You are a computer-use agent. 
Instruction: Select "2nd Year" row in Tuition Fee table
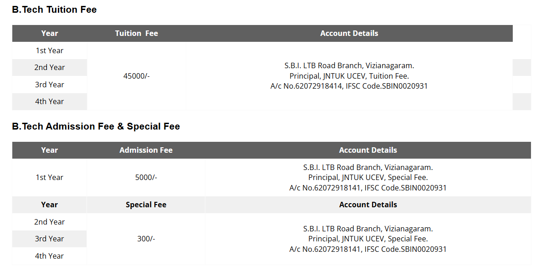tap(50, 67)
